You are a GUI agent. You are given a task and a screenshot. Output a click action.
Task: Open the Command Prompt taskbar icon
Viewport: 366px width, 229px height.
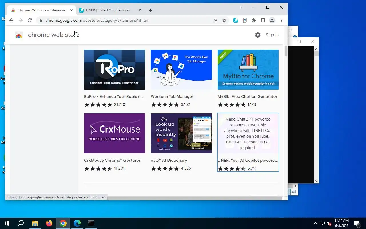[91, 223]
